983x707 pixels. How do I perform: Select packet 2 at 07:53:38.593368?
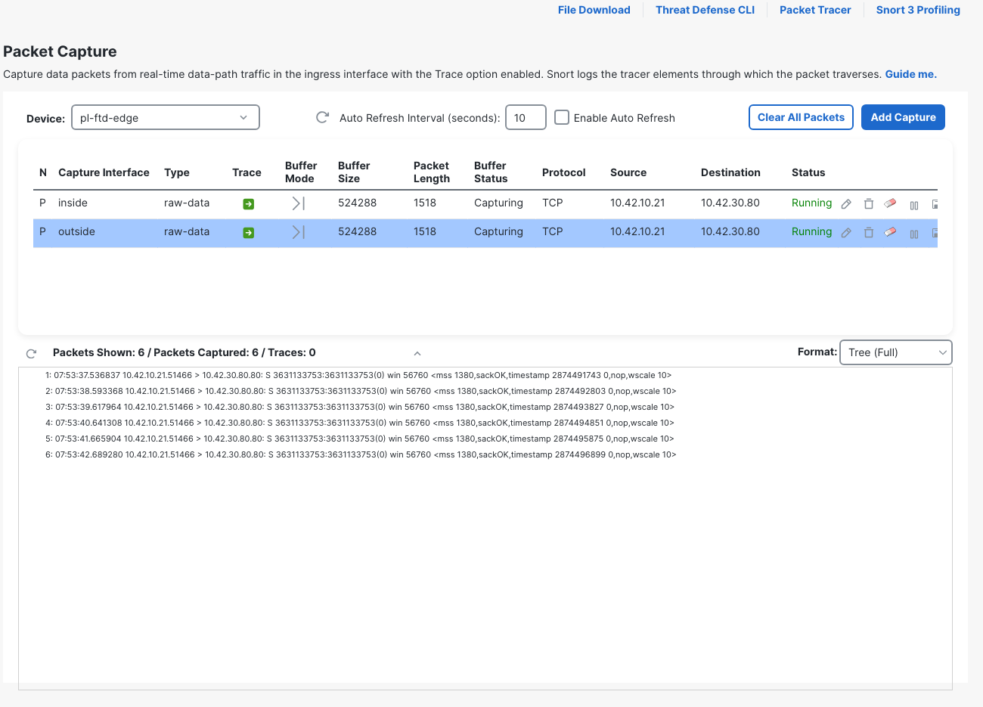361,391
